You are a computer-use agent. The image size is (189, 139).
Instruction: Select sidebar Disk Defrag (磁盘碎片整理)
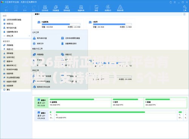pyautogui.click(x=10, y=82)
